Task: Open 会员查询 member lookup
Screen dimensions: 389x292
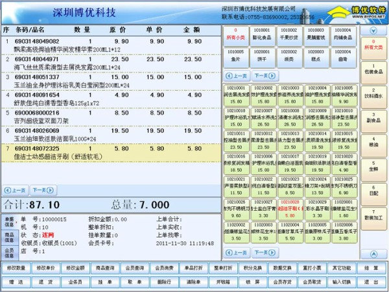Action: point(134,269)
